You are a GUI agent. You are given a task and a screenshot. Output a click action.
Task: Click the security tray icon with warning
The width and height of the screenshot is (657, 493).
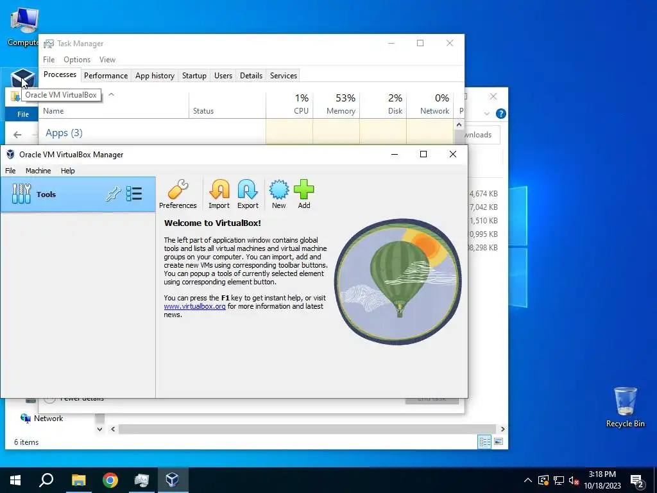543,480
